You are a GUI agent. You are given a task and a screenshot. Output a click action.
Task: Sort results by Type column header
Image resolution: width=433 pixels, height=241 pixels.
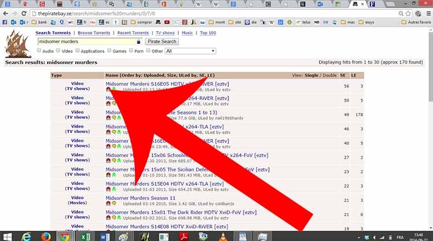[56, 75]
